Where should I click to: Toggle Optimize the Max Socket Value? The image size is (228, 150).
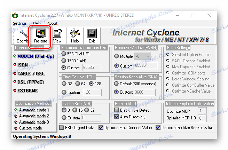(x=158, y=127)
